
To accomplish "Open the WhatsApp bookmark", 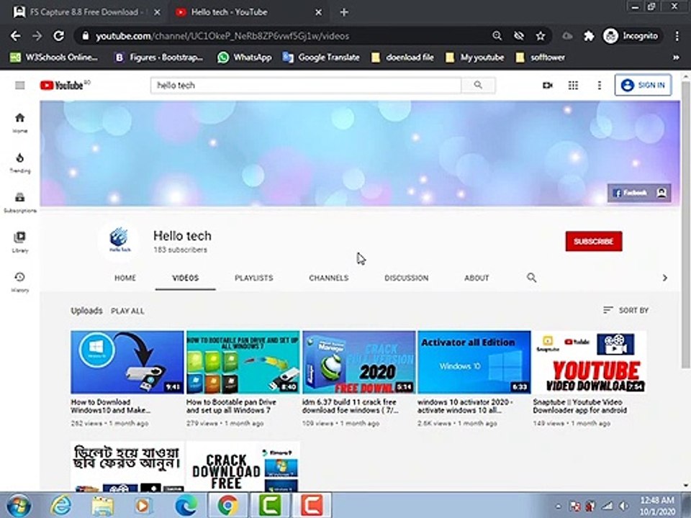I will [x=245, y=58].
